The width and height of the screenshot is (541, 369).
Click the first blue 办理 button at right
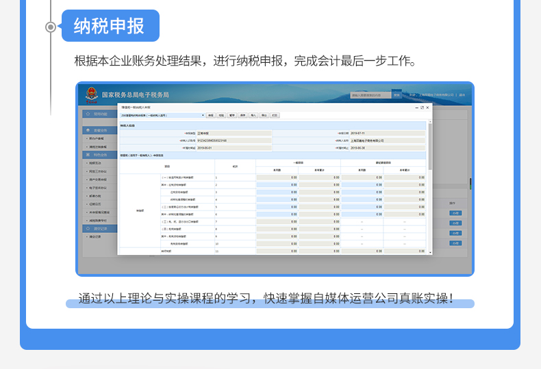pos(455,213)
